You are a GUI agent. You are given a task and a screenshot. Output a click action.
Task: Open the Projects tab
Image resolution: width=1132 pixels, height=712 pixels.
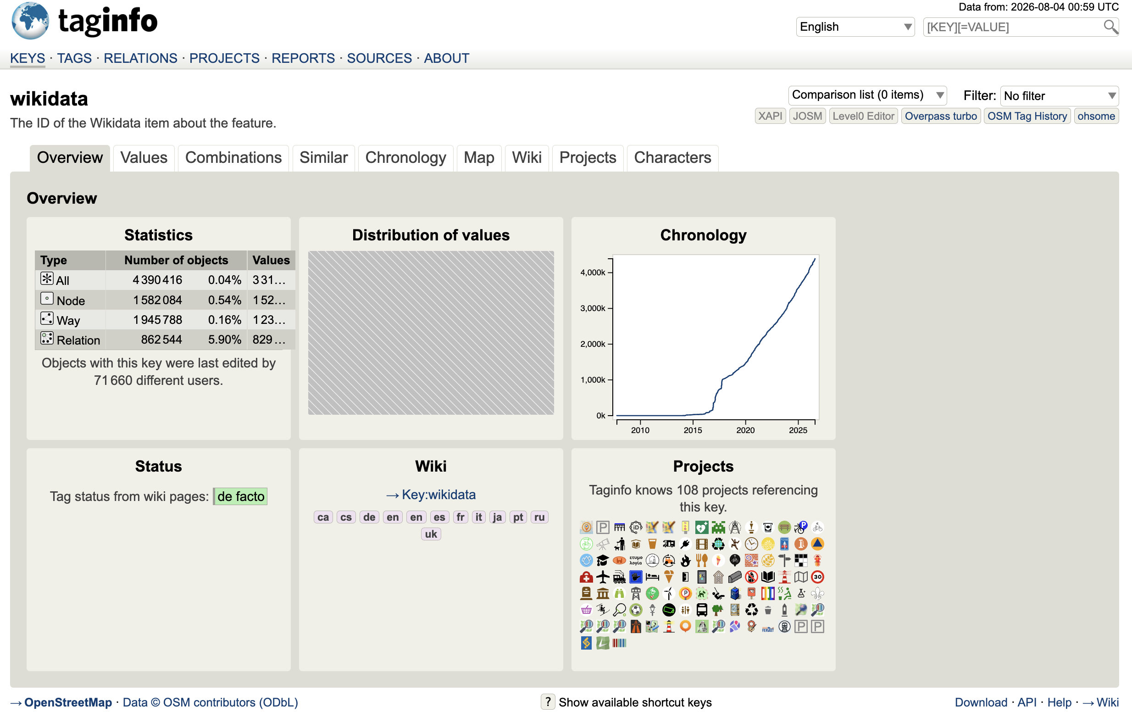pos(588,157)
